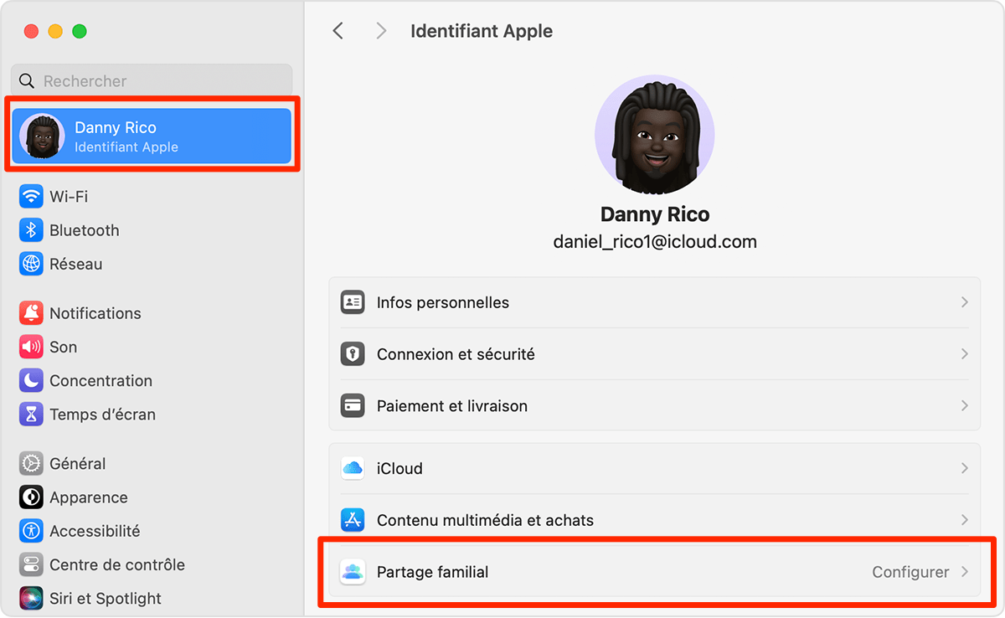Click Contenu multimédia et achats label
1005x618 pixels.
[x=485, y=520]
